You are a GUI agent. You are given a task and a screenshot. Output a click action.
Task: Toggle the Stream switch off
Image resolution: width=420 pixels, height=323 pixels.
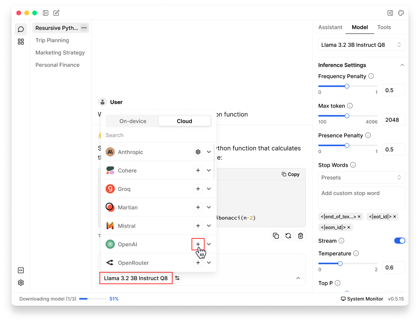pos(400,241)
